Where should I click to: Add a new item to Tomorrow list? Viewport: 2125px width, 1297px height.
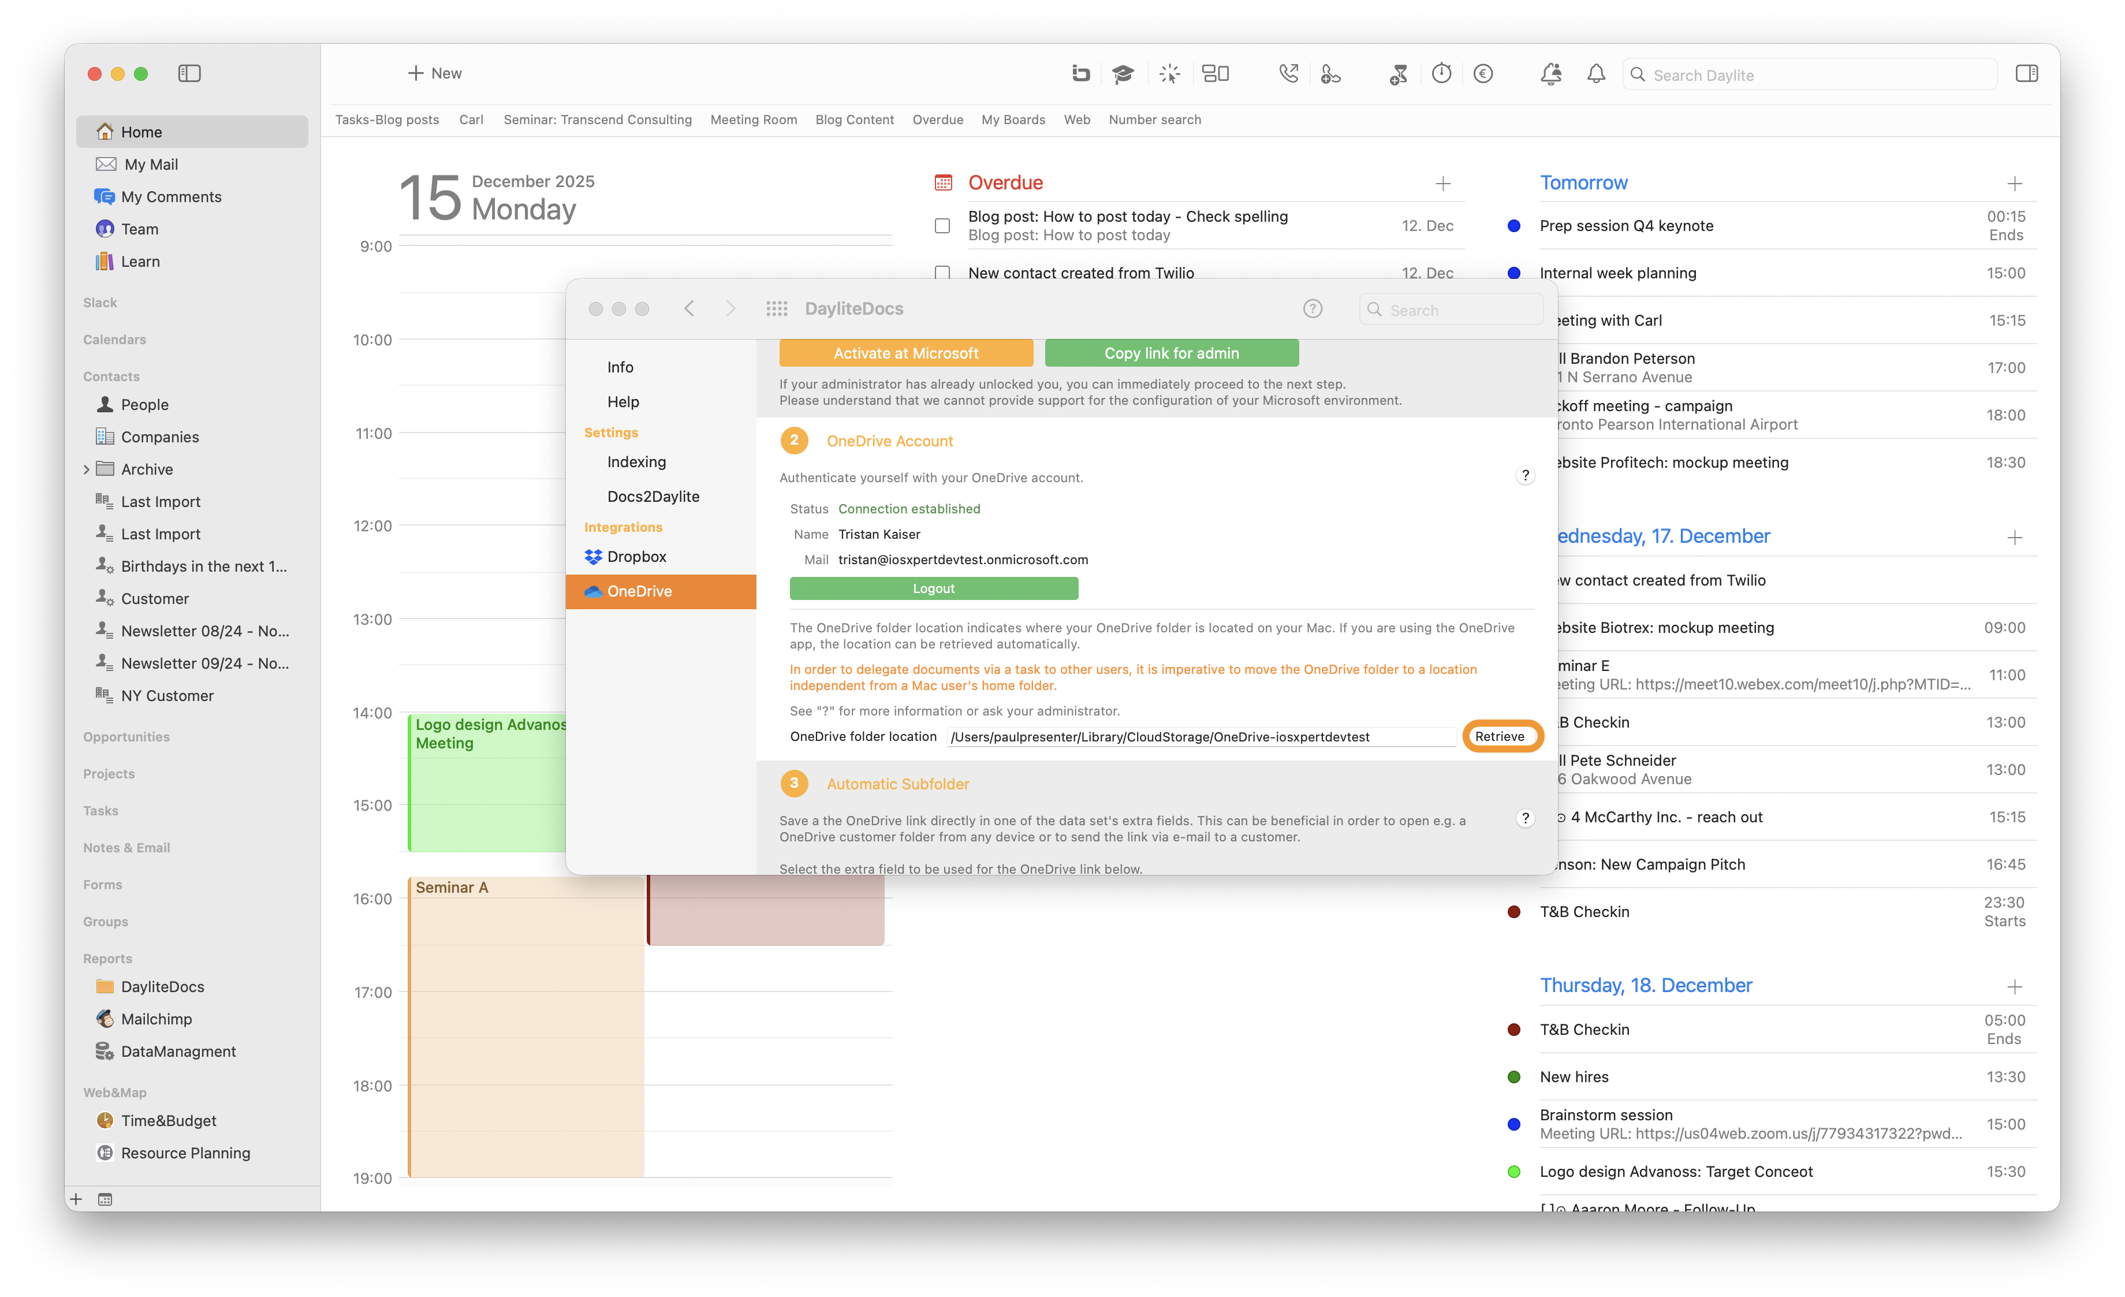coord(2015,184)
